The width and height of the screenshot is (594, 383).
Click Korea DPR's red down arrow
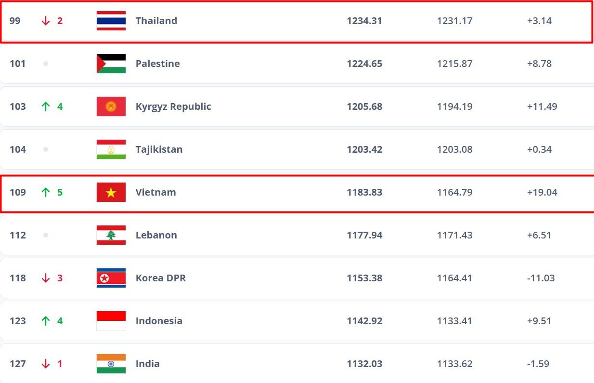click(x=46, y=278)
